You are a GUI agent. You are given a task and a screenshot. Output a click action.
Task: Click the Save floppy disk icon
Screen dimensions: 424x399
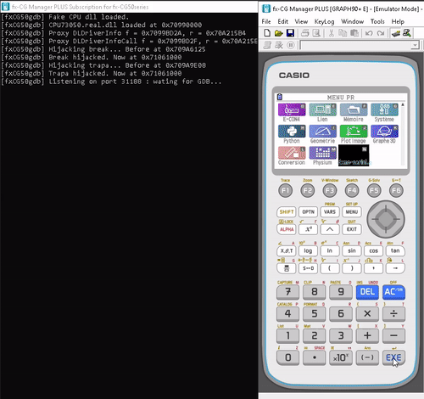[x=290, y=33]
